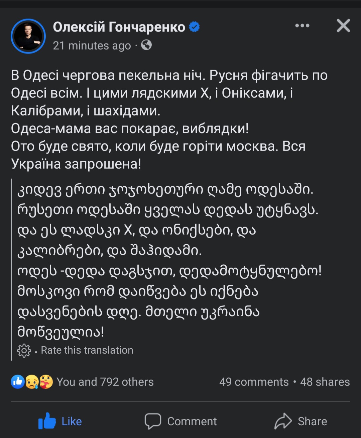Image resolution: width=361 pixels, height=438 pixels.
Task: Click the blue thumbs-up reaction icon
Action: [x=17, y=382]
